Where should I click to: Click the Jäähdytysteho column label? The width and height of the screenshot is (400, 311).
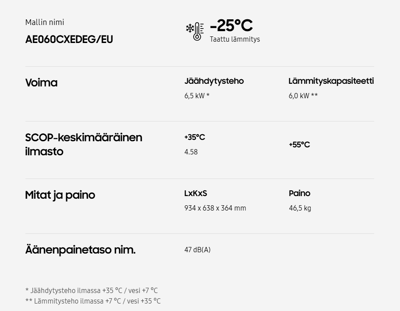click(x=214, y=81)
